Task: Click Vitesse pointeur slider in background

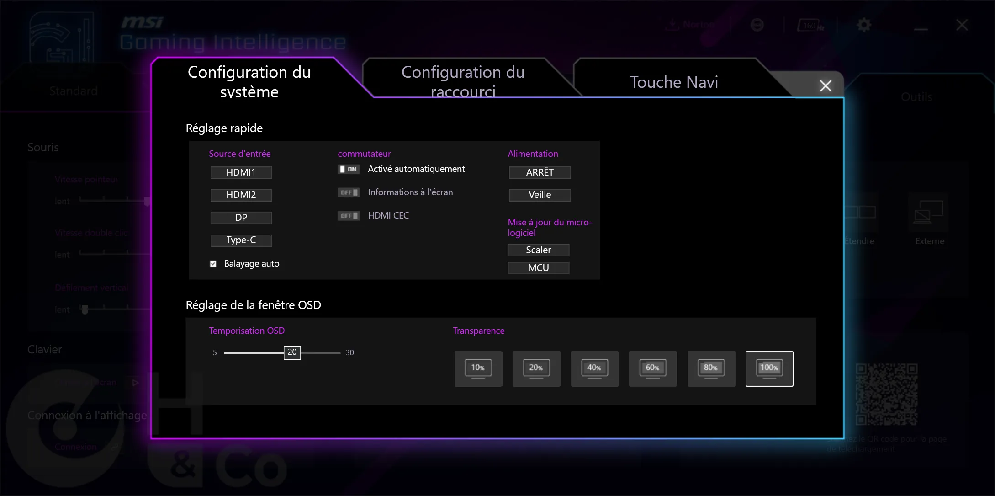Action: [x=115, y=200]
